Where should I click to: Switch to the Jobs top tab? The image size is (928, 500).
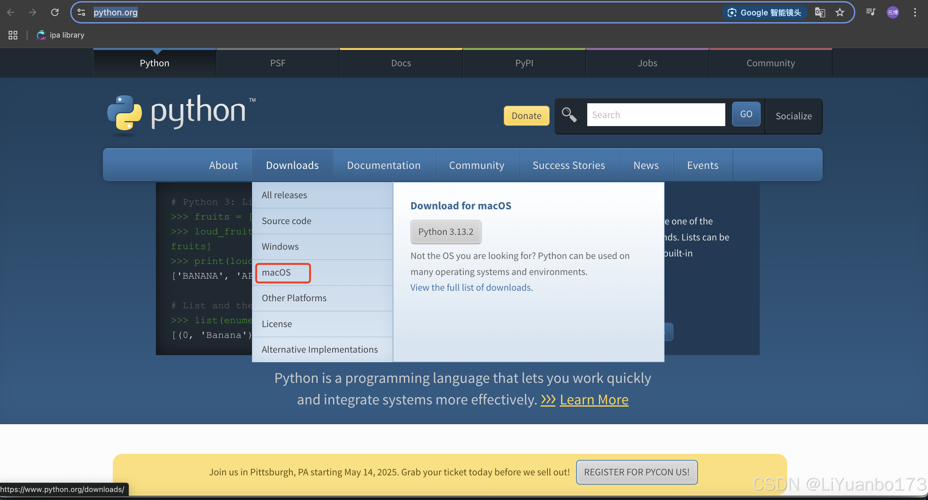point(647,63)
